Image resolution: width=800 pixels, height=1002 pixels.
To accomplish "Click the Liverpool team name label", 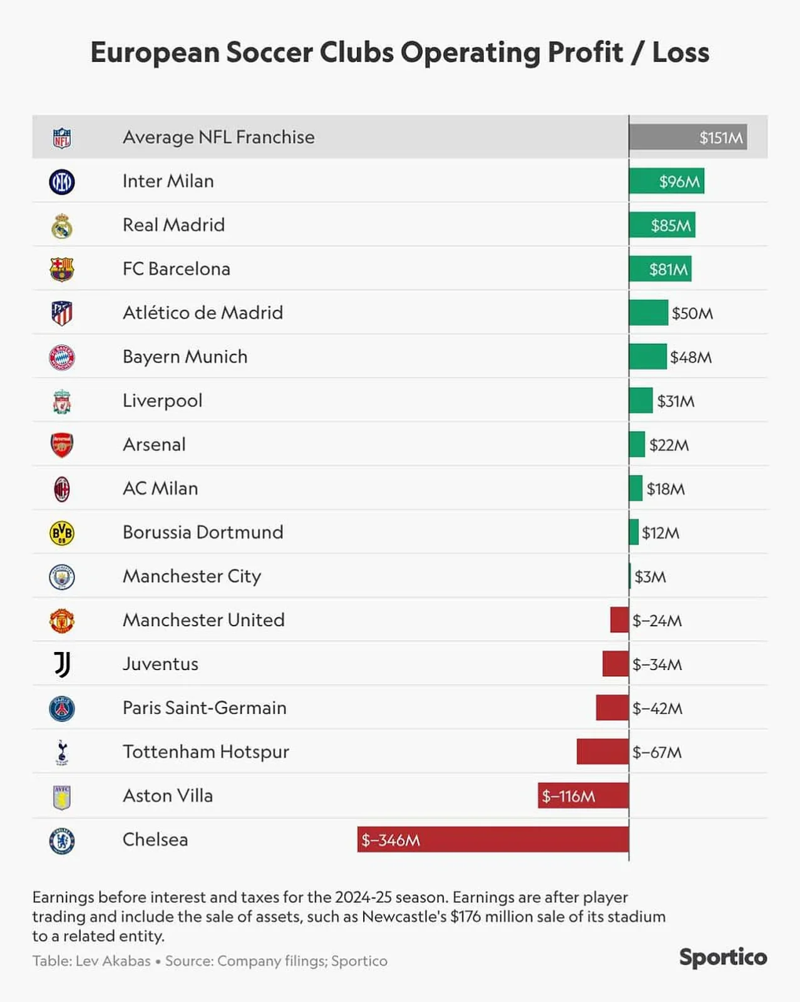I will click(163, 401).
